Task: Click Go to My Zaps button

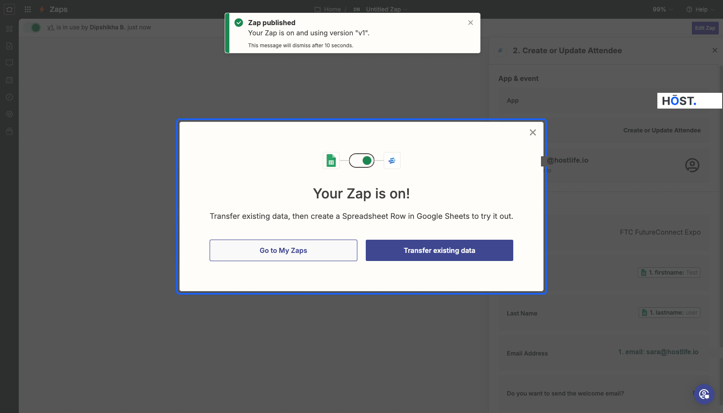Action: point(283,250)
